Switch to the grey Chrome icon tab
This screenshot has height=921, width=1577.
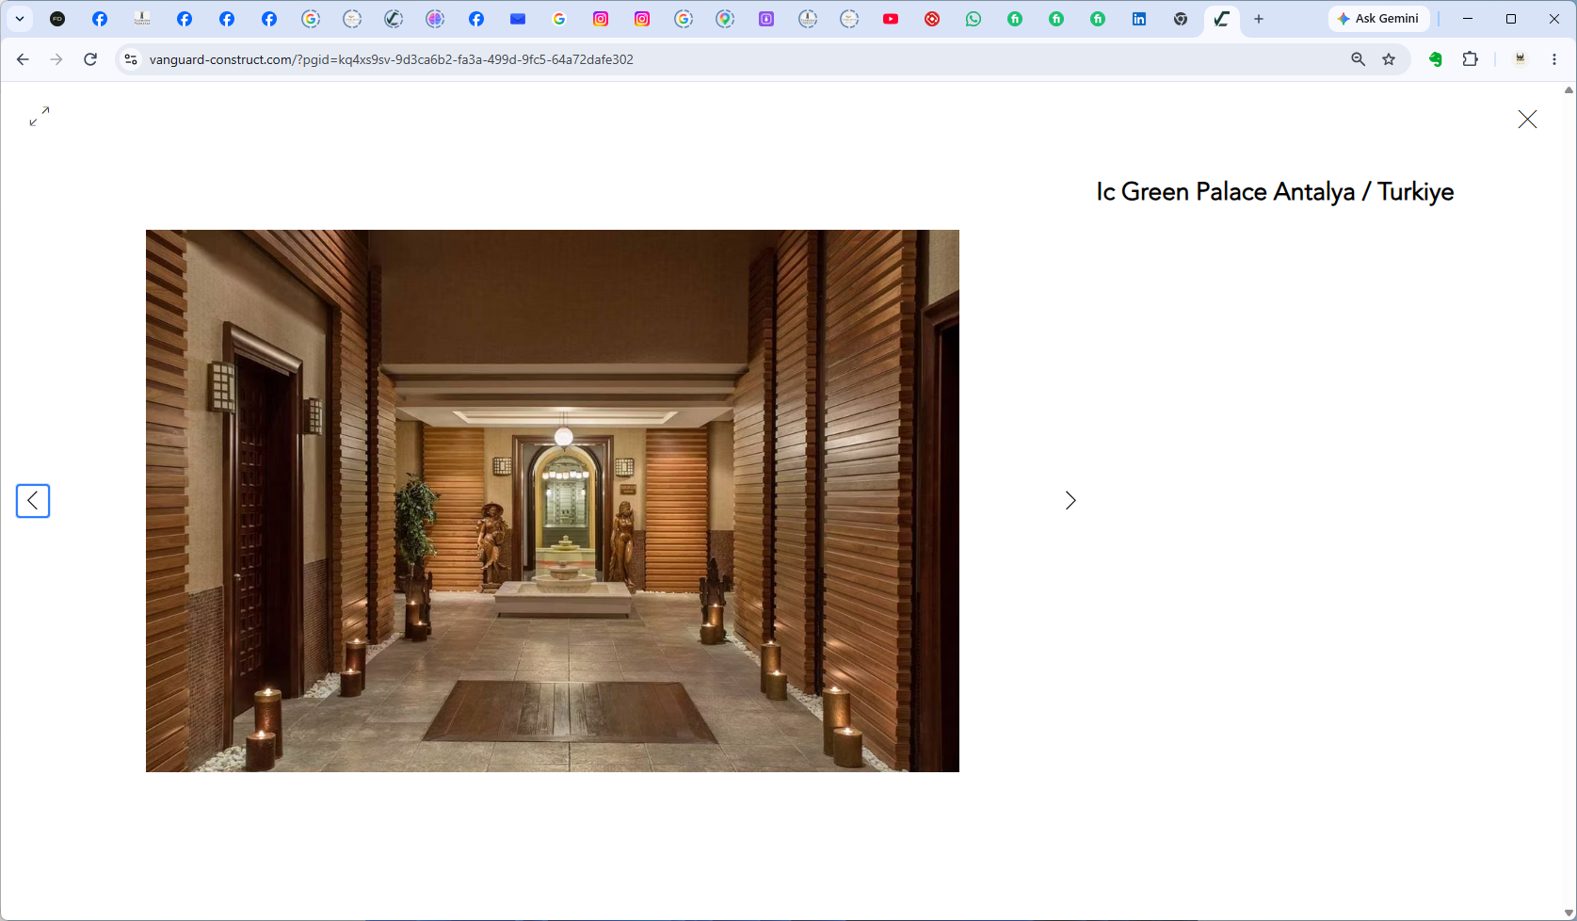(x=1181, y=19)
